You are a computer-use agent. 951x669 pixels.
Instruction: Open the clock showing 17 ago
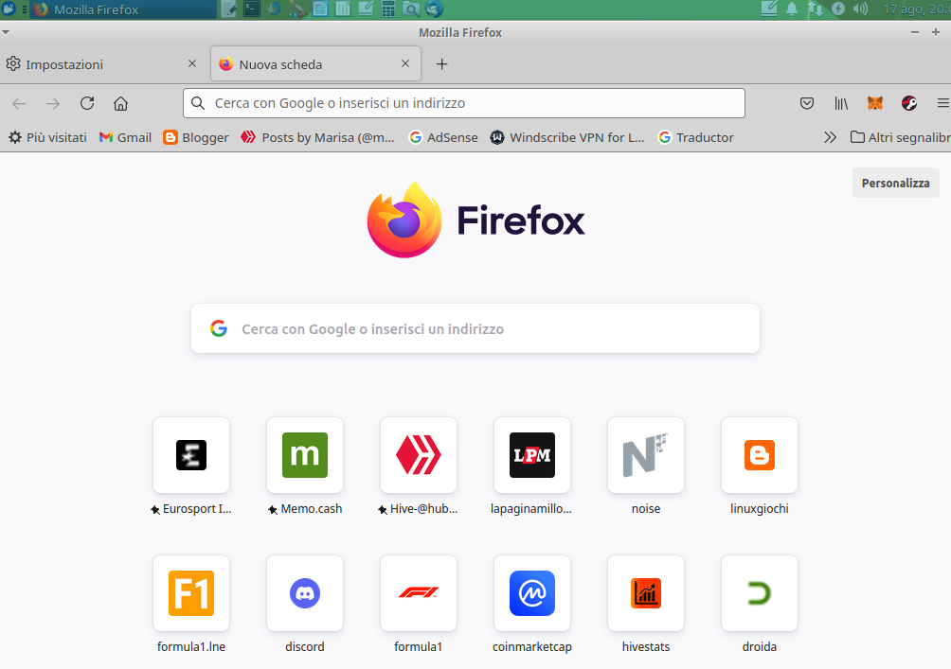pyautogui.click(x=915, y=9)
